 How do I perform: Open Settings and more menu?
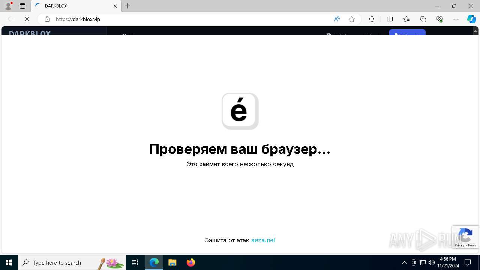click(456, 19)
